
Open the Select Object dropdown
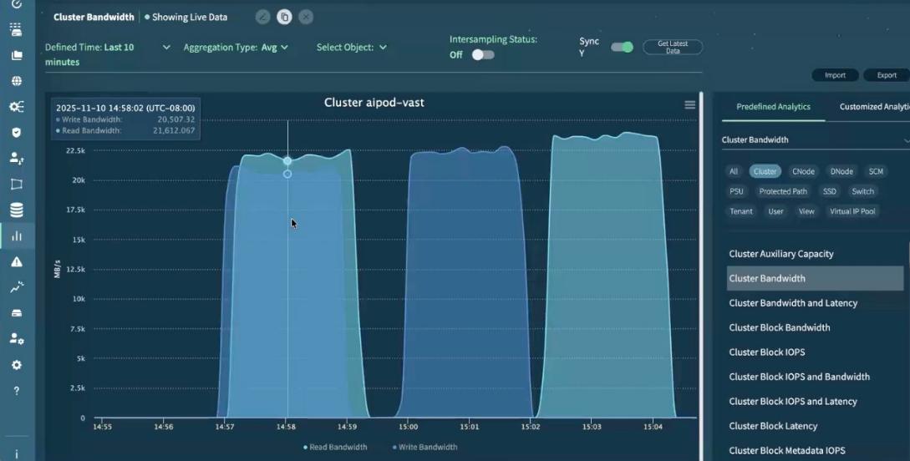pyautogui.click(x=352, y=48)
